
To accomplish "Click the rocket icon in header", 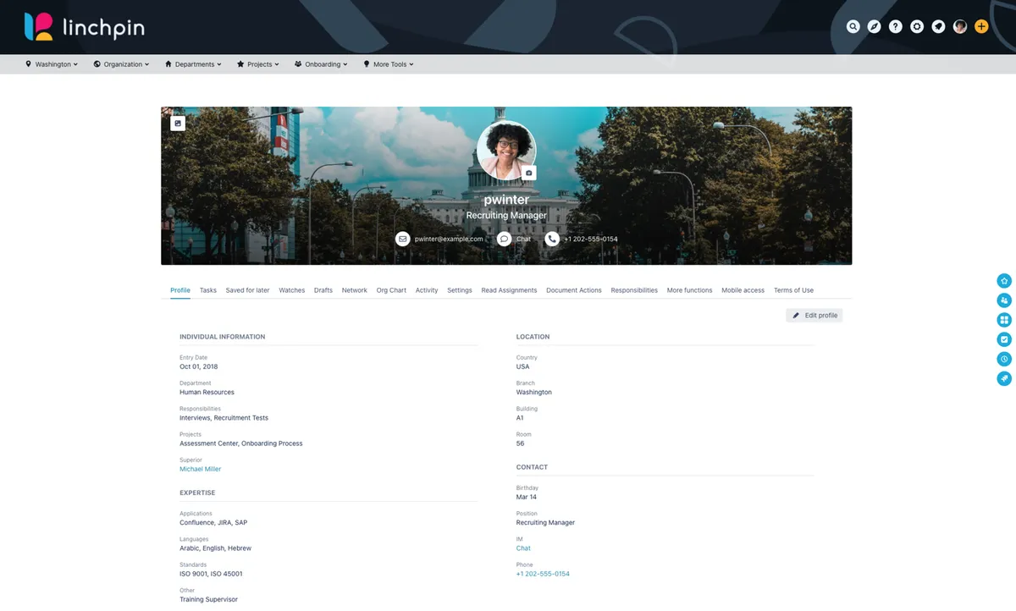I will point(938,26).
